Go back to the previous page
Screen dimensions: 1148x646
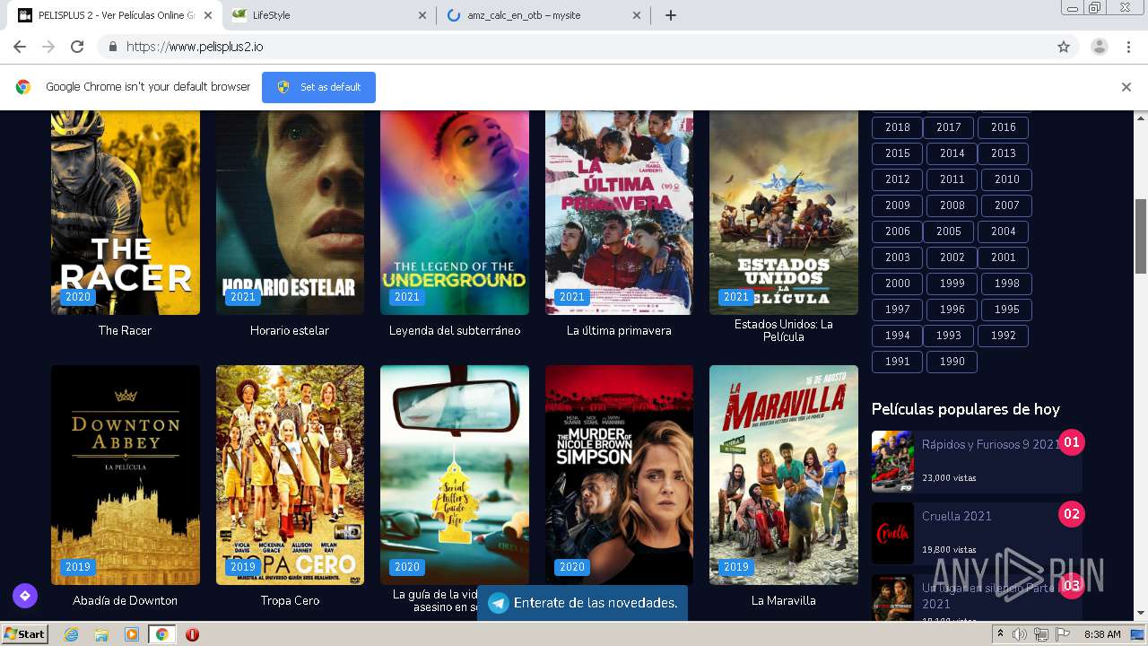click(x=20, y=47)
